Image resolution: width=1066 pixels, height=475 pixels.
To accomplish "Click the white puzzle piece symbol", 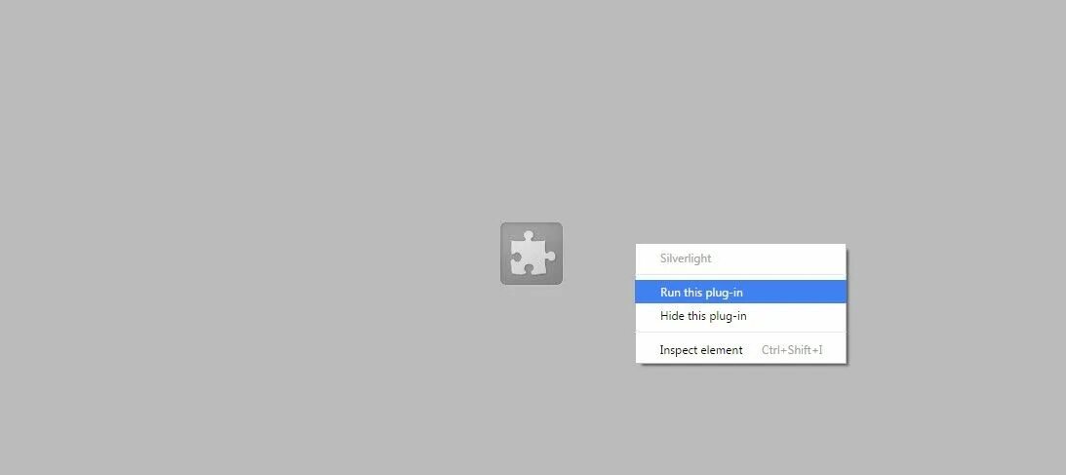I will (532, 254).
